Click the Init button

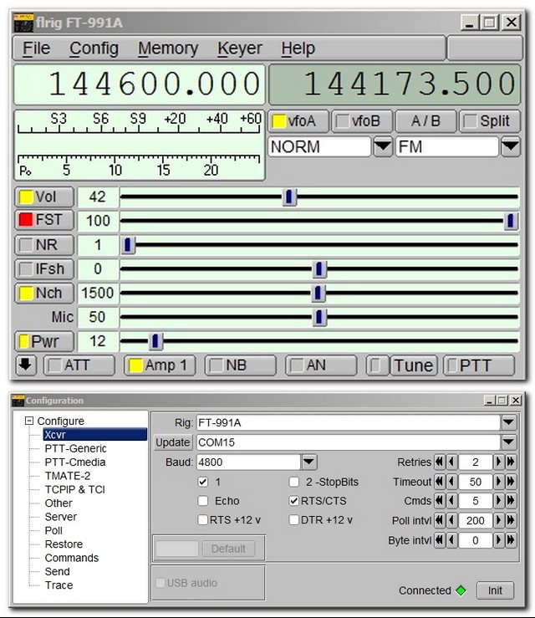click(495, 590)
